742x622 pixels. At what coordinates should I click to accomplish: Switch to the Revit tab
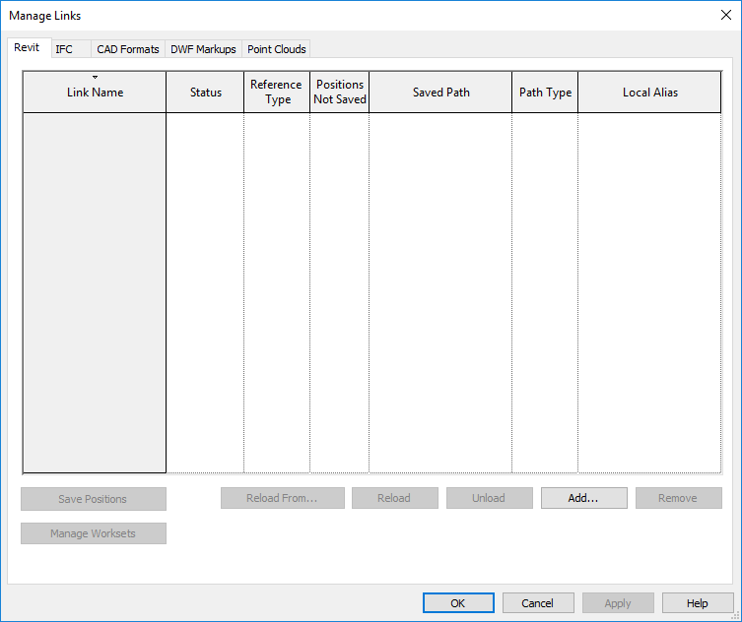tap(29, 48)
